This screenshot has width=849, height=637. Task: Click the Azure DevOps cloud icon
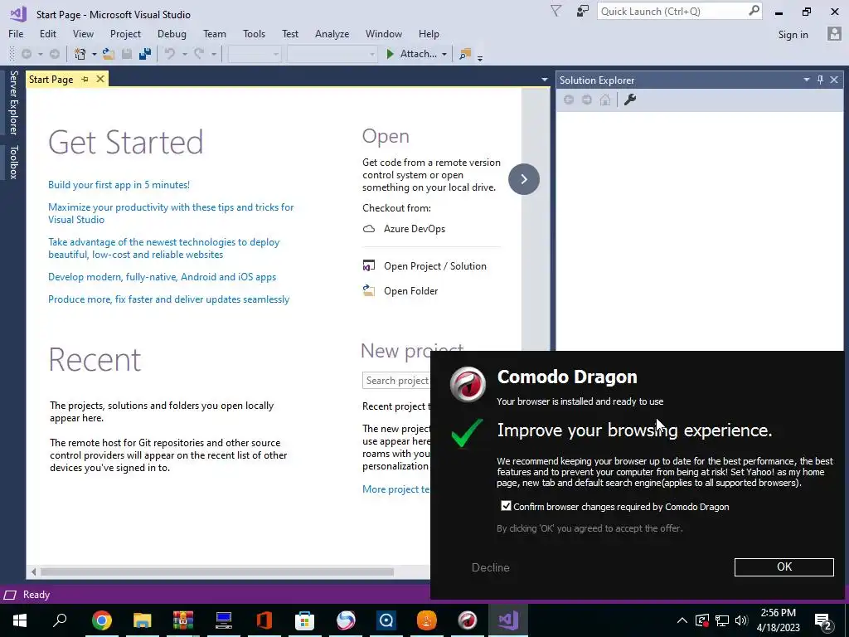point(369,229)
